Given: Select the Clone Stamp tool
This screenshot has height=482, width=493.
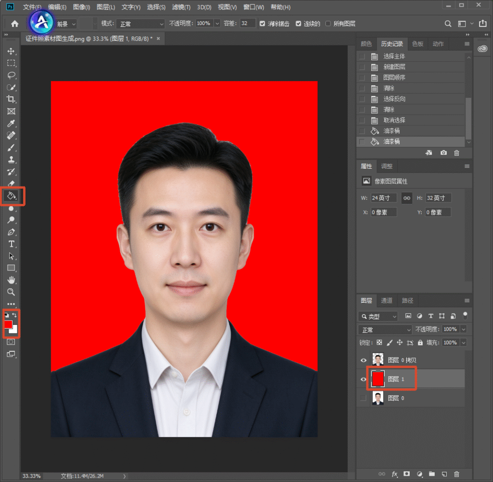Looking at the screenshot, I should coord(12,160).
